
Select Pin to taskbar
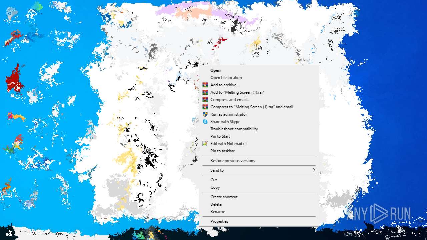[x=259, y=151]
